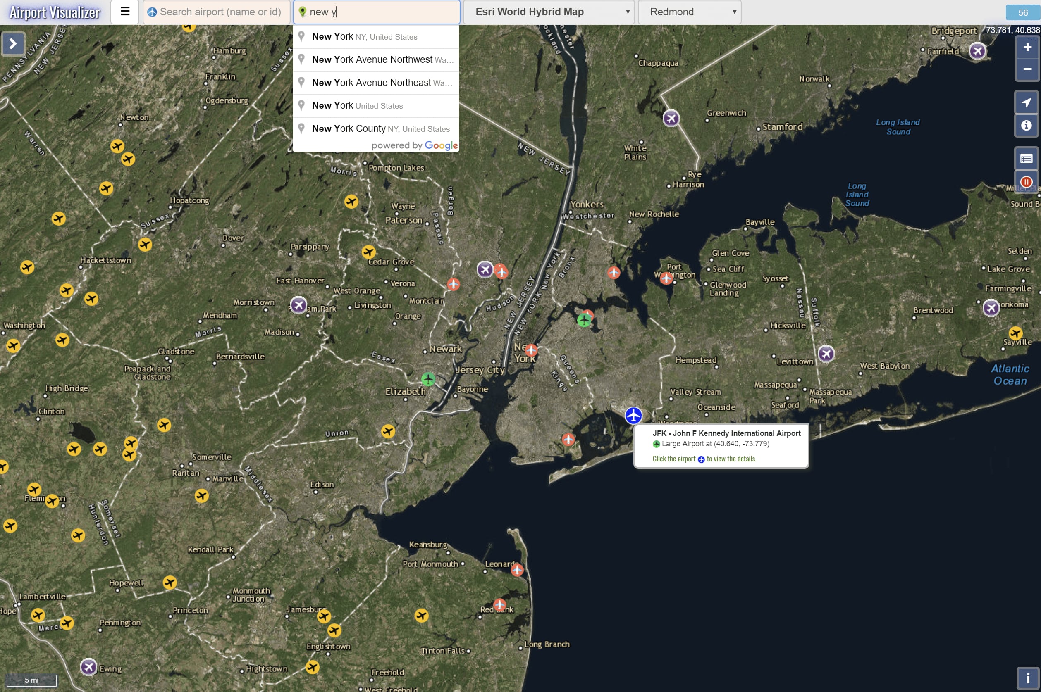The height and width of the screenshot is (692, 1041).
Task: Open the Redmond location dropdown
Action: pos(690,12)
